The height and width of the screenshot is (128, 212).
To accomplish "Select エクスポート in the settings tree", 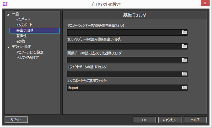I will point(24,25).
